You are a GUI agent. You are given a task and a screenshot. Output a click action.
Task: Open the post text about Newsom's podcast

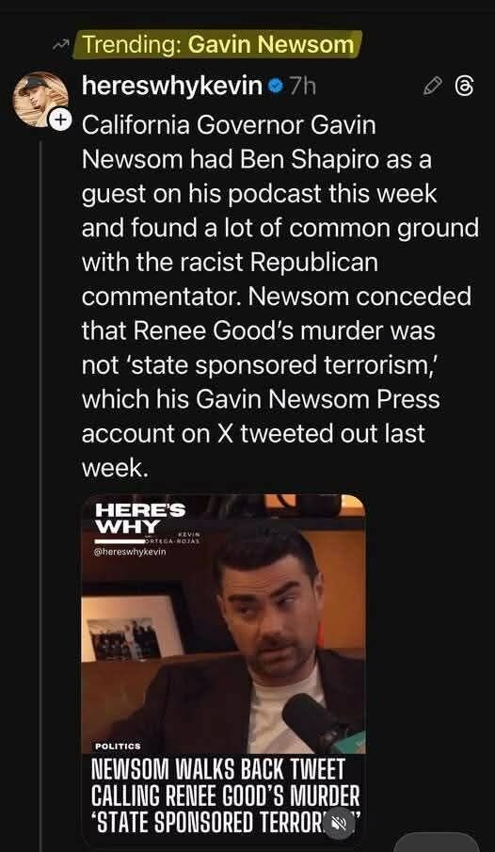(x=279, y=297)
